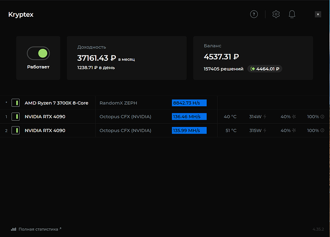Screen dimensions: 330x237
Task: Open settings via the gear icon
Action: click(x=276, y=14)
